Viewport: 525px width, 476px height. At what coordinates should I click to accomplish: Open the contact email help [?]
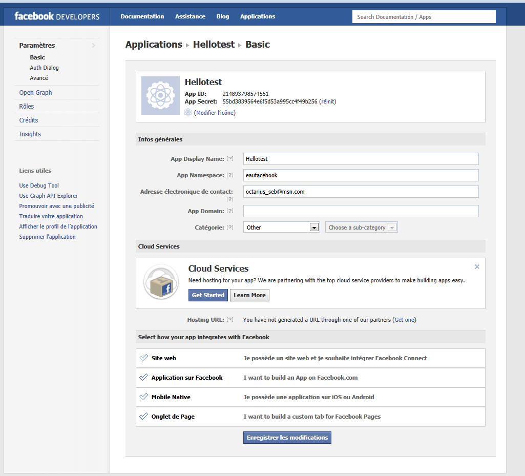[x=229, y=199]
